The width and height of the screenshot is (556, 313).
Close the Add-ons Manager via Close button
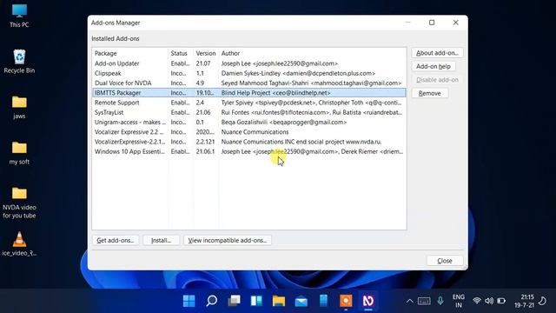(x=445, y=261)
